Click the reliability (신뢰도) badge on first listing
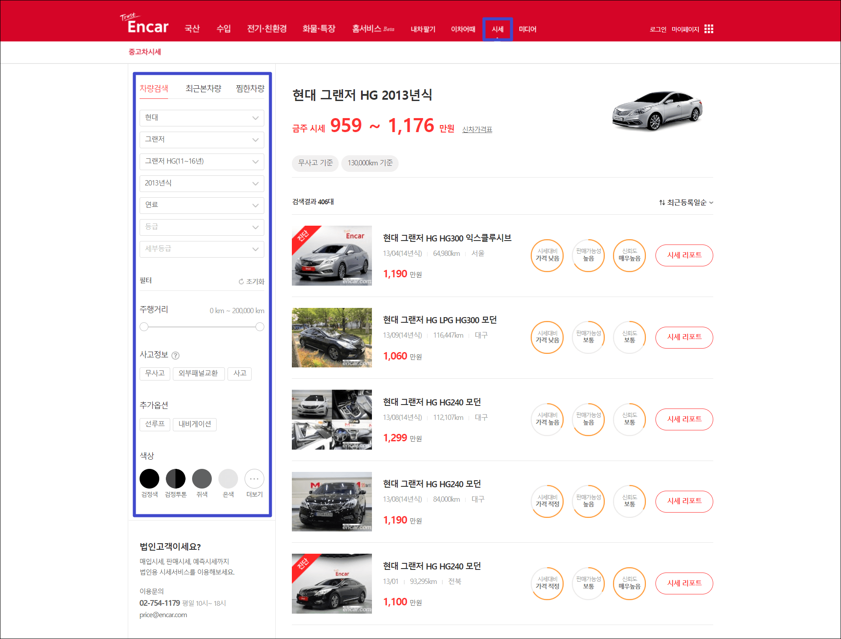841x639 pixels. click(629, 255)
